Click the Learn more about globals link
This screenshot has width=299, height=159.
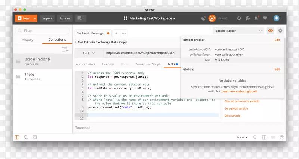[x=239, y=91]
